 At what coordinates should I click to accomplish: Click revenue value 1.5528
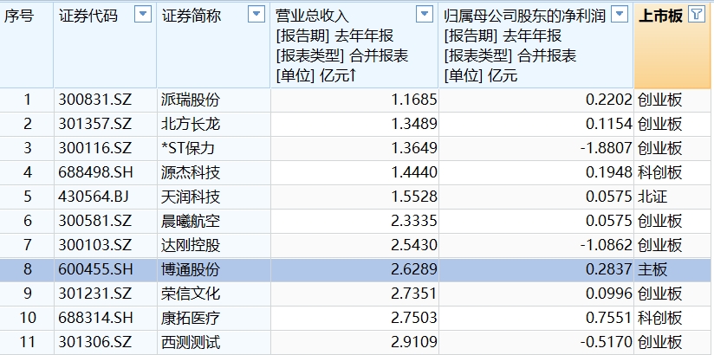click(x=414, y=197)
